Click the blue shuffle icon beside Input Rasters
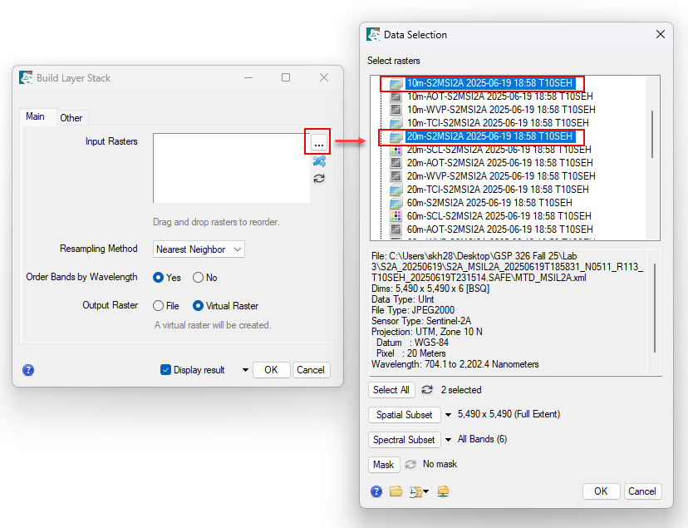688x528 pixels. (319, 161)
